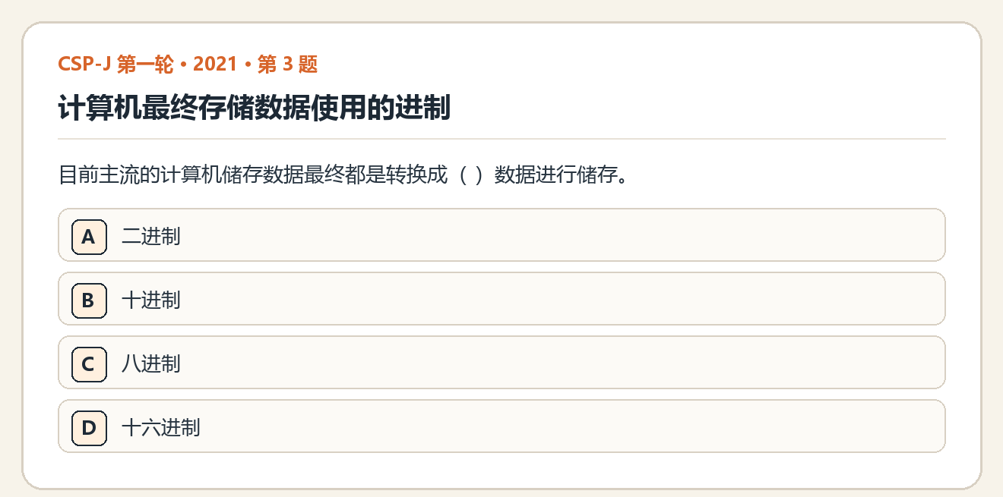
Task: Click the bold title 计算机最终存储数据使用的进制
Action: coord(255,108)
